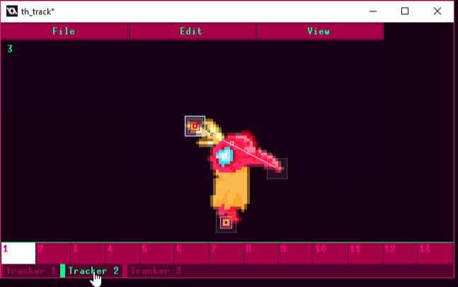Select frame 2 in the timeline
This screenshot has height=287, width=458.
[x=53, y=253]
